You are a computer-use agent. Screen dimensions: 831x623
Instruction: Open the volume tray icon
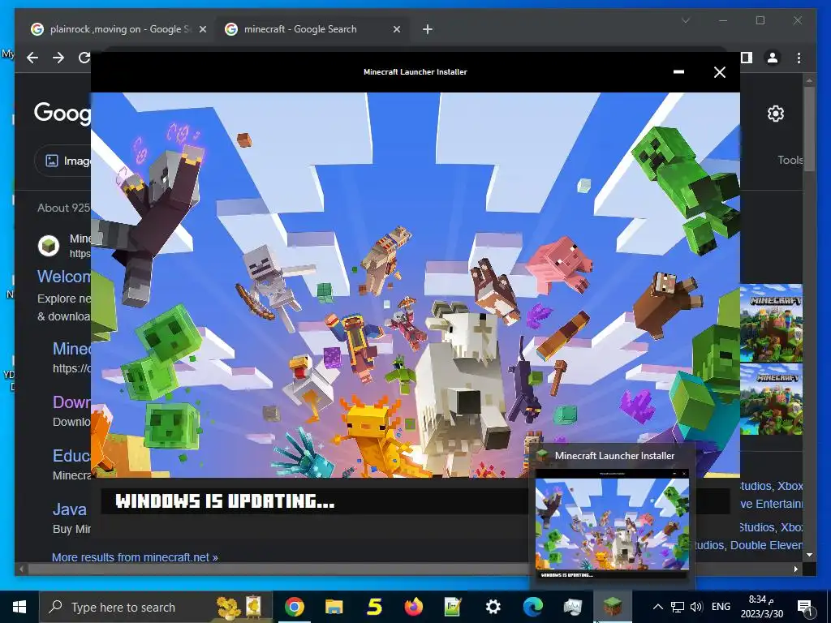point(696,607)
